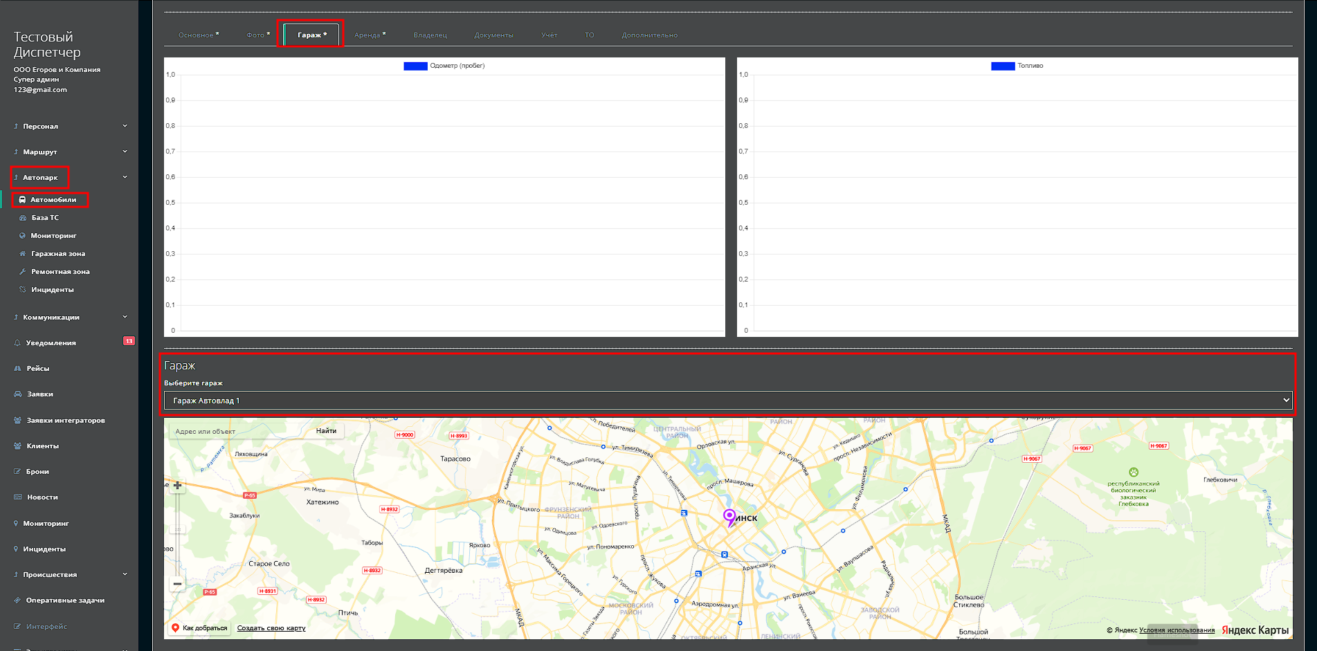The height and width of the screenshot is (651, 1317).
Task: Open the Документы tab
Action: click(494, 35)
